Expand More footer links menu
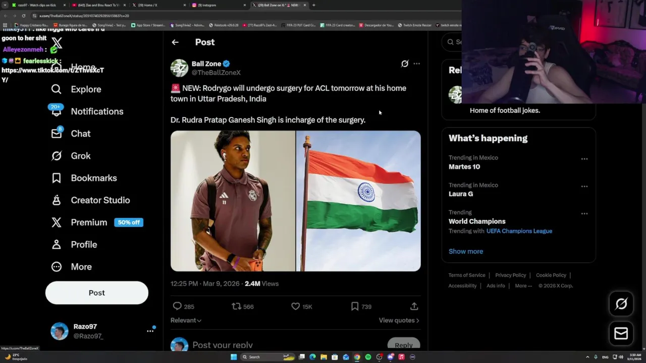The width and height of the screenshot is (646, 363). point(523,286)
